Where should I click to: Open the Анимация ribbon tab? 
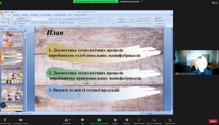point(34,15)
